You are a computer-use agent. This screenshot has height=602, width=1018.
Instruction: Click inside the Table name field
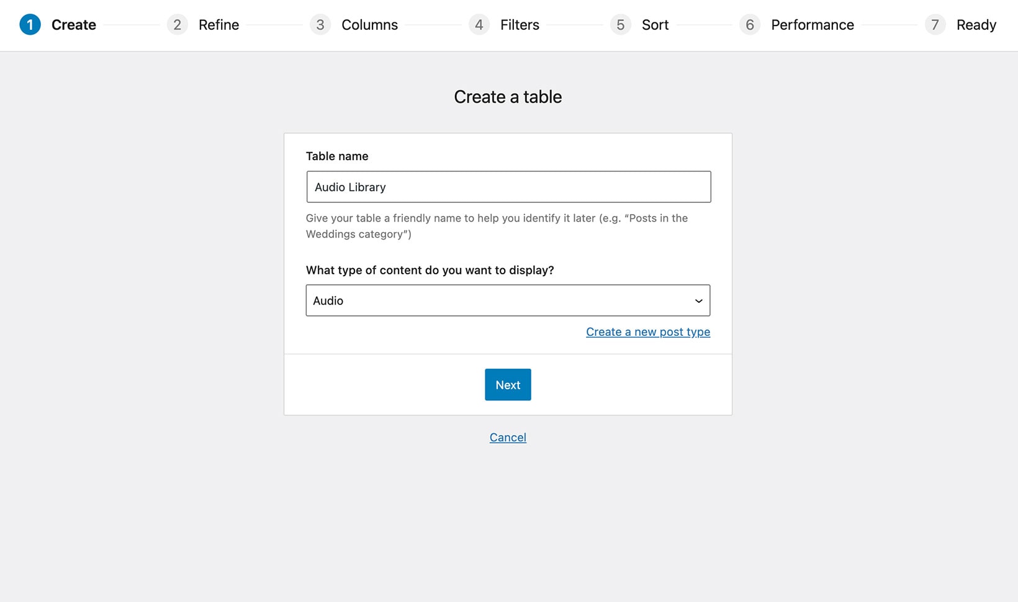508,187
